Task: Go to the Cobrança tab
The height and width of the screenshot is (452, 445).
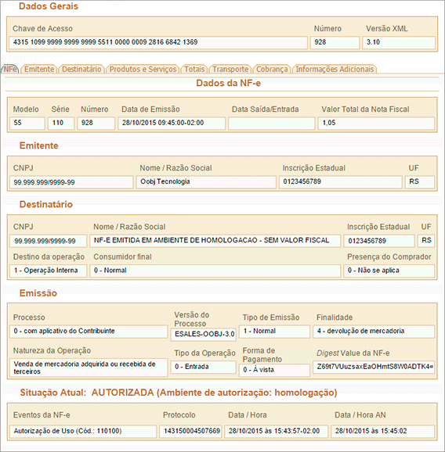Action: click(272, 69)
